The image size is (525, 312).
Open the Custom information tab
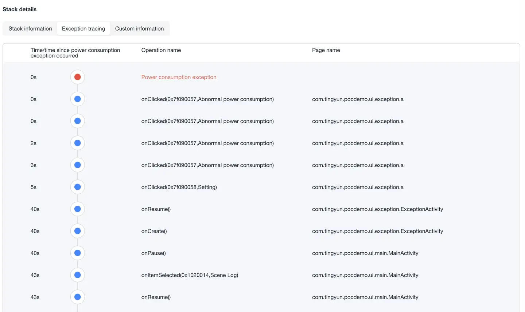point(139,28)
